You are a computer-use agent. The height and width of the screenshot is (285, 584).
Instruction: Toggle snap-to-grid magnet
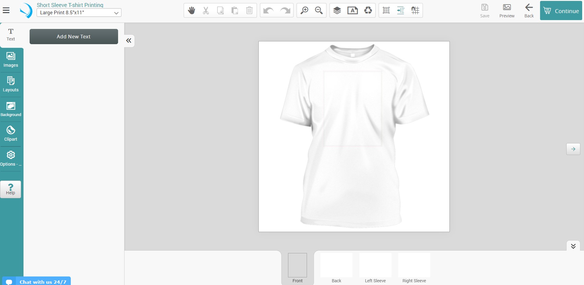click(415, 11)
